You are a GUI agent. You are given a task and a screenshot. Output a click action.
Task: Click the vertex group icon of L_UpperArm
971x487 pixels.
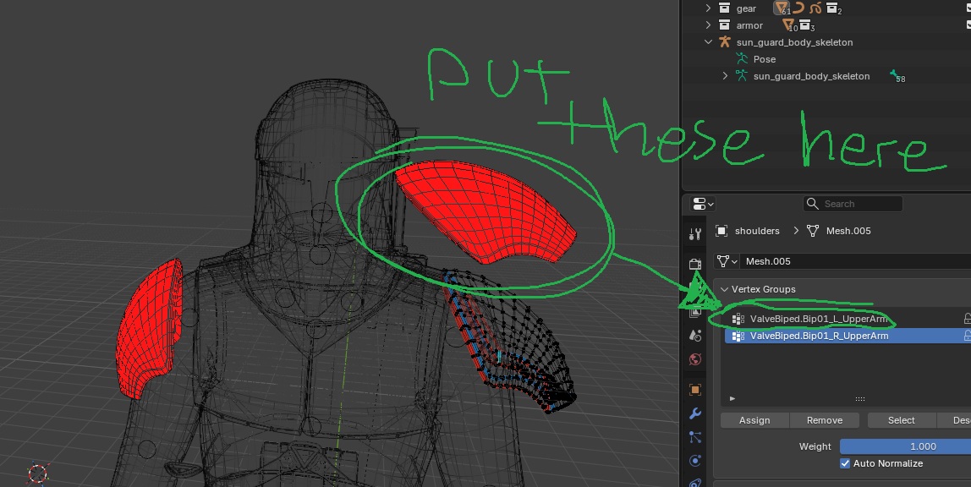pyautogui.click(x=738, y=319)
